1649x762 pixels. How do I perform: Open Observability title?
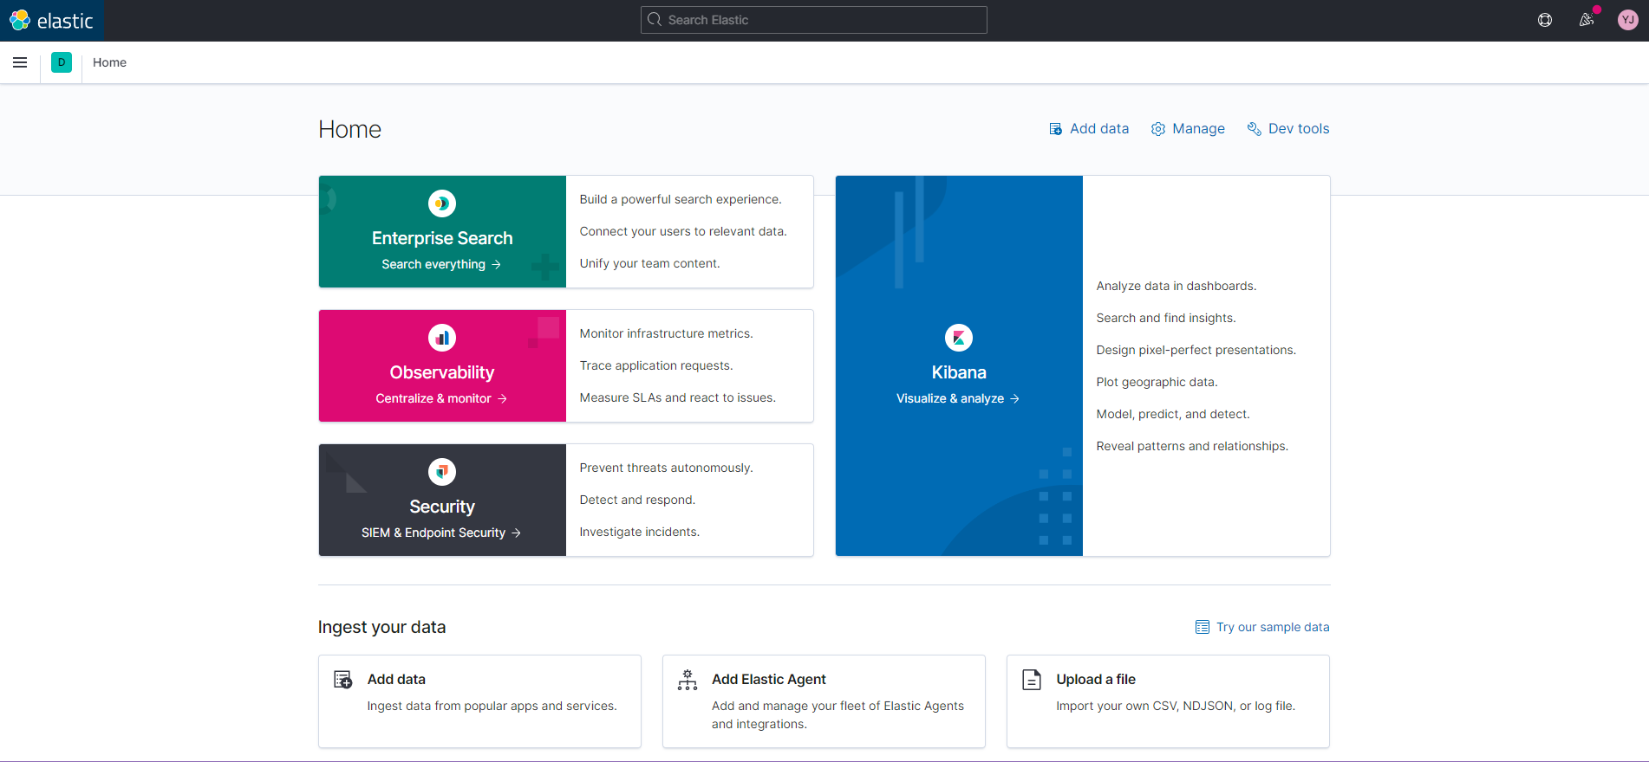coord(442,372)
